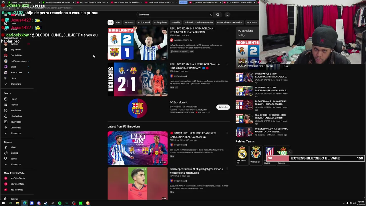Select the Vs dortmund filter chip
Viewport: 366px width, 206px height.
(144, 22)
